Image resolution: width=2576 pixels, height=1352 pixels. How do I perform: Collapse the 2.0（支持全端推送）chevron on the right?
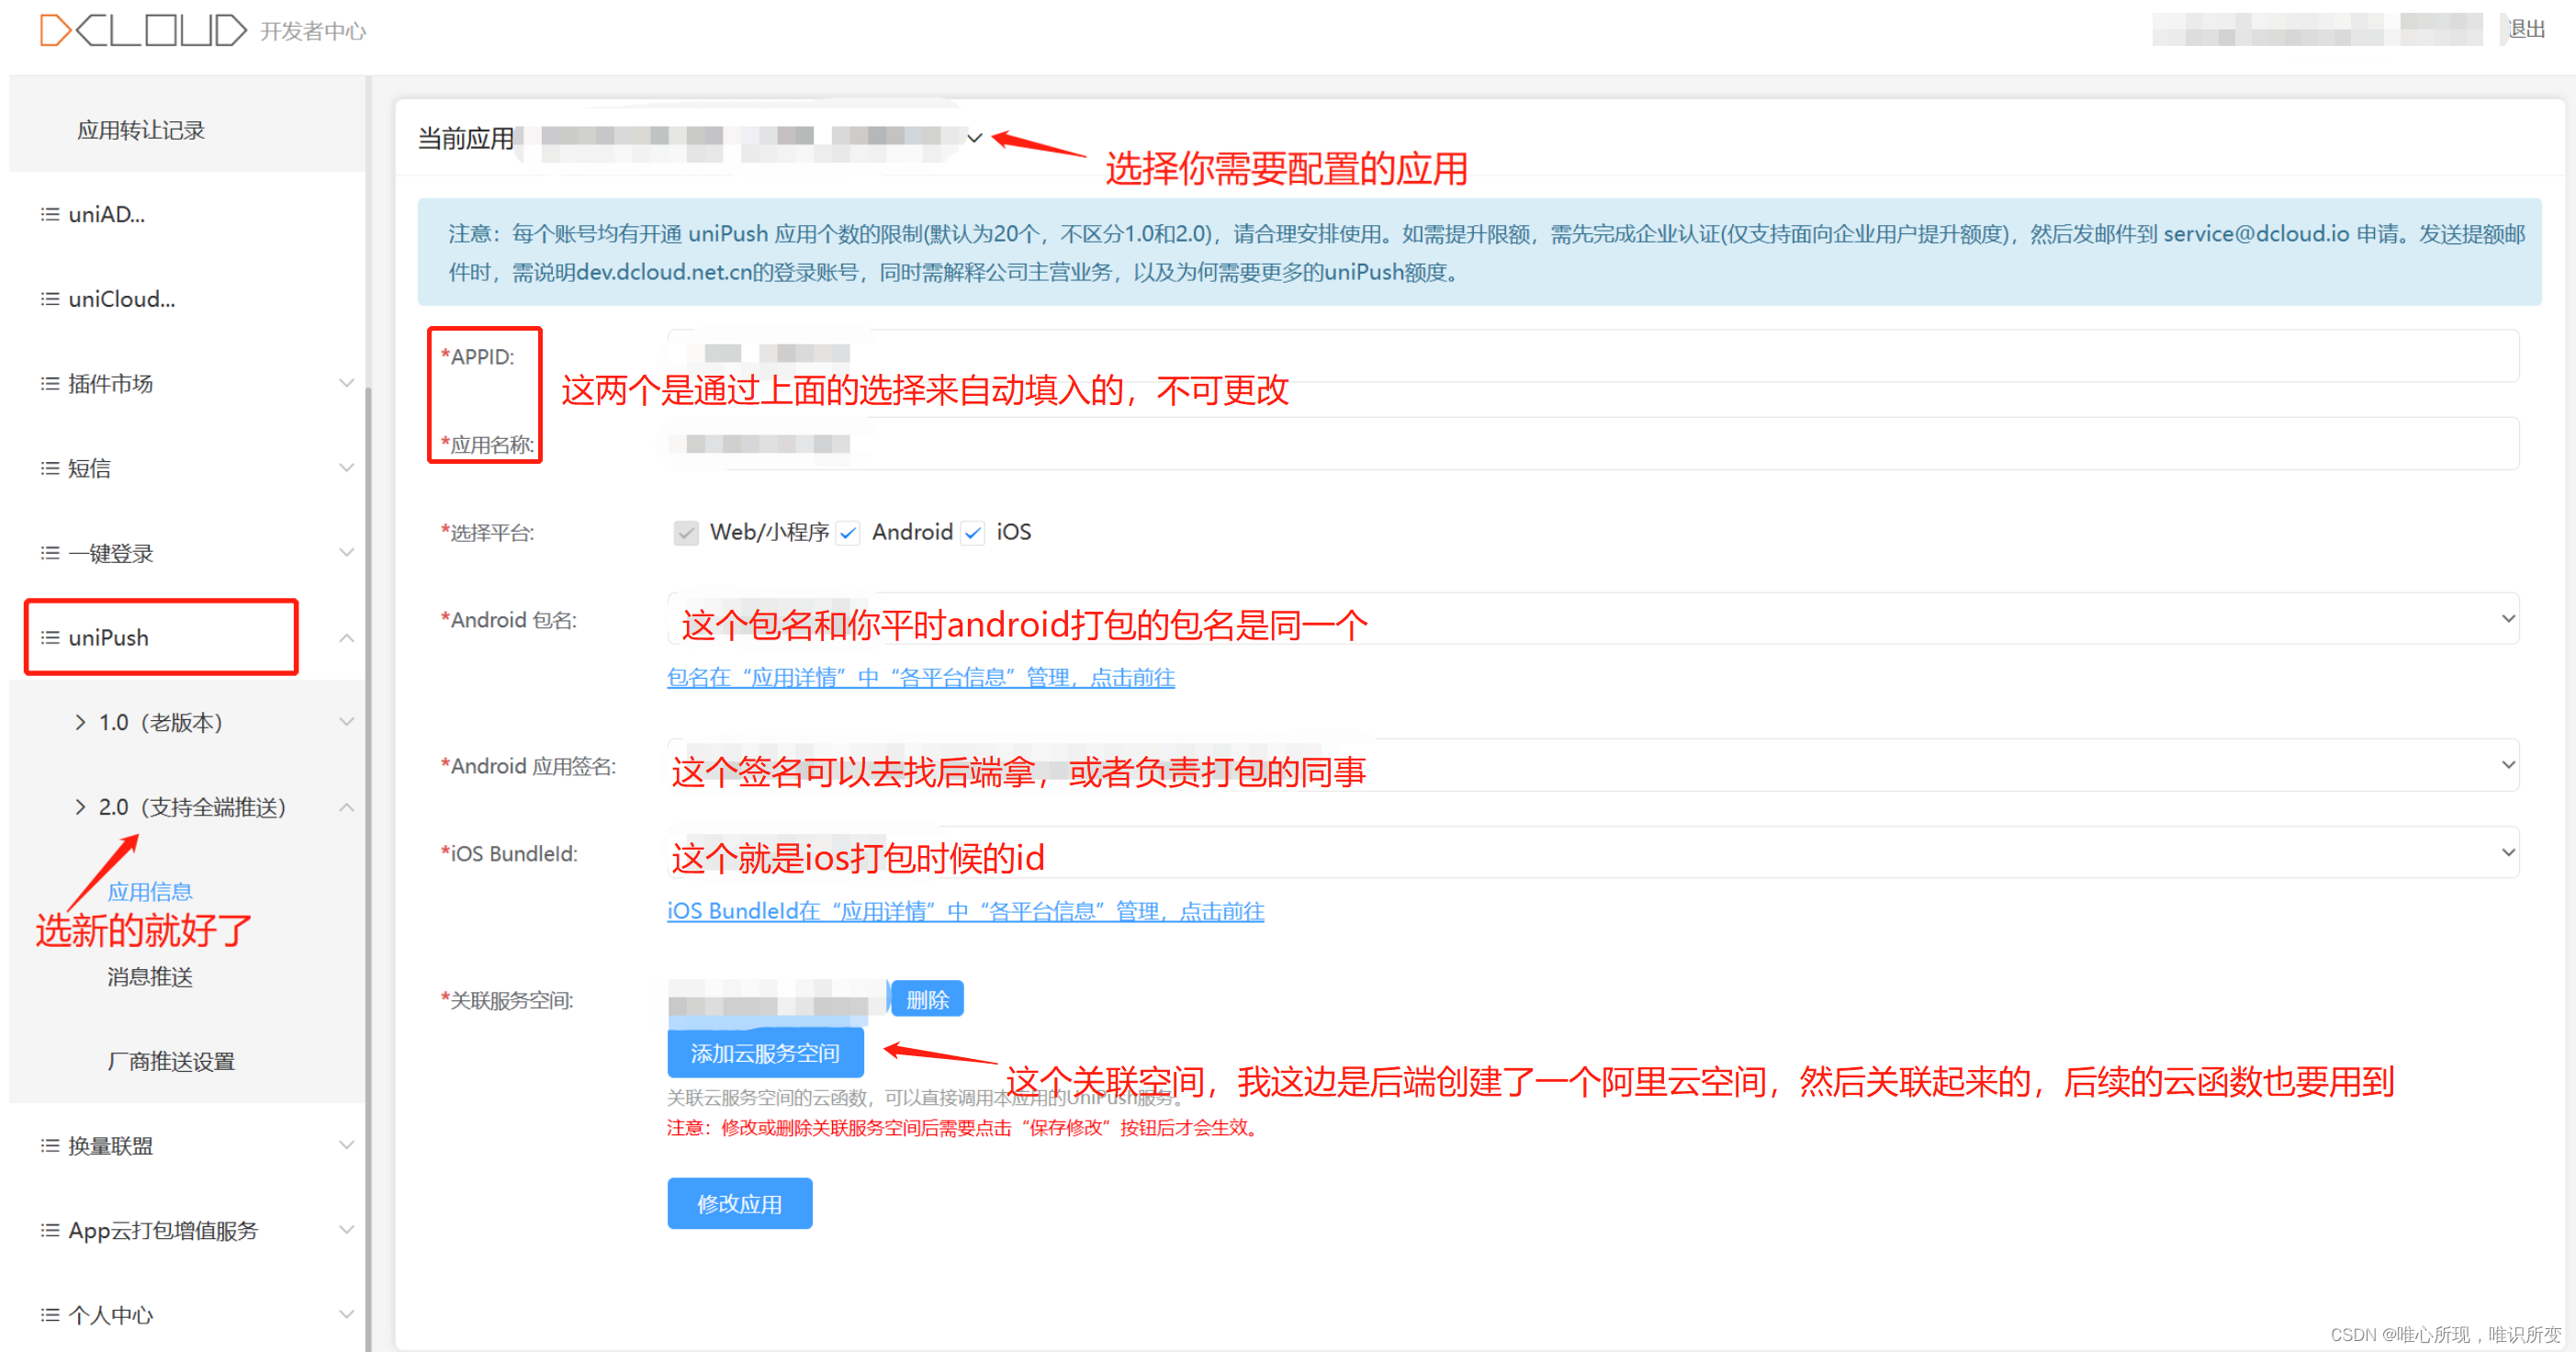point(347,807)
